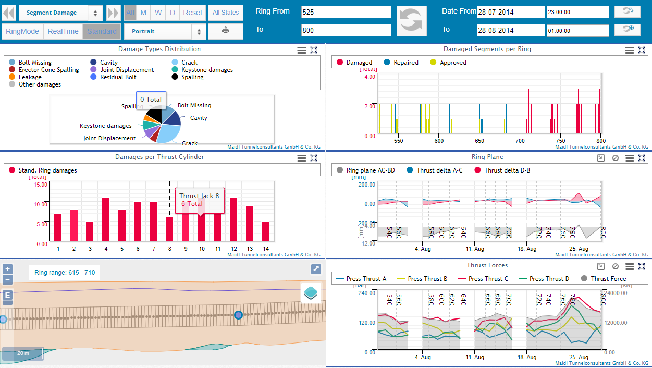652x368 pixels.
Task: Zoom in on the tunnel map
Action: coord(7,269)
